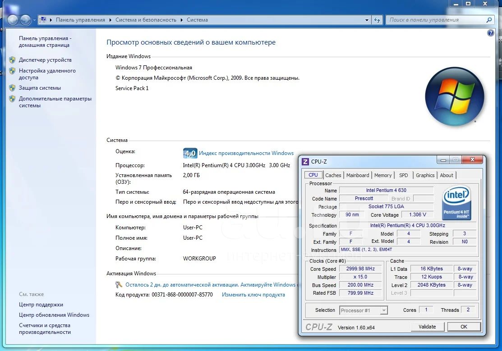This screenshot has height=351, width=502.
Task: Click the 4,0 performance score badge
Action: pos(190,153)
